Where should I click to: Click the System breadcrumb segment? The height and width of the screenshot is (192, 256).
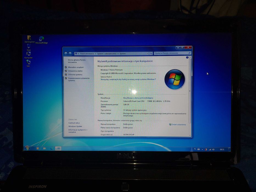coord(123,53)
